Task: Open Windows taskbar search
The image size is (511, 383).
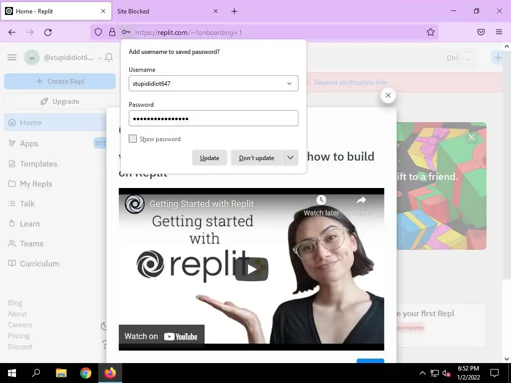Action: pyautogui.click(x=36, y=373)
